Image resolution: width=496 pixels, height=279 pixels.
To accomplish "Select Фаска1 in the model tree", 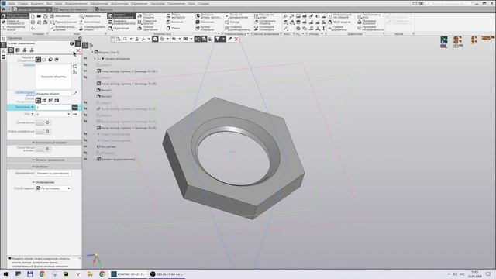I will tap(104, 90).
